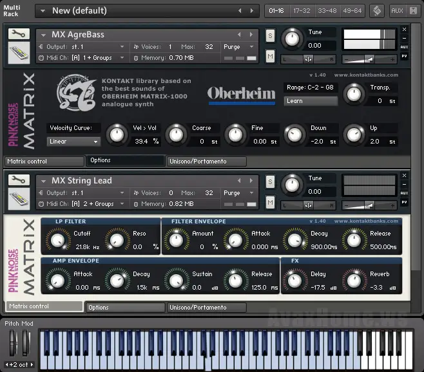Open Output dropdown of MX String Lead

(x=122, y=193)
